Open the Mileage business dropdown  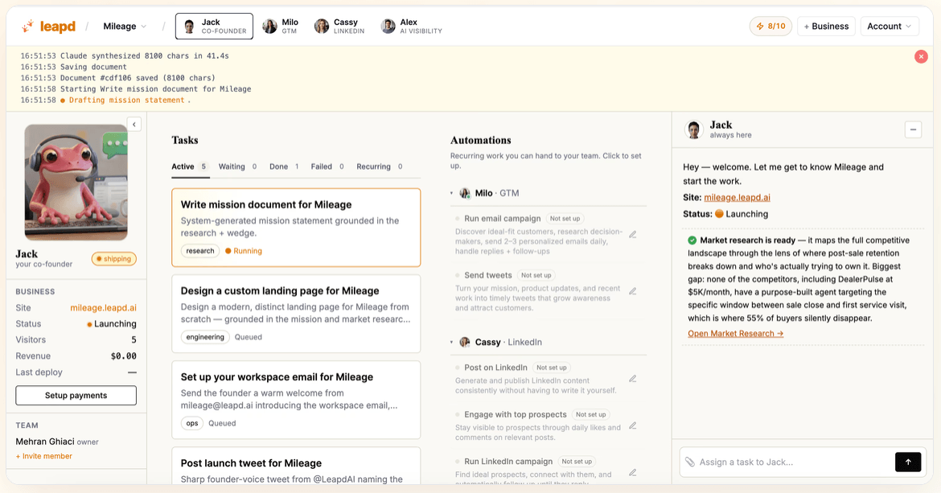pyautogui.click(x=125, y=27)
